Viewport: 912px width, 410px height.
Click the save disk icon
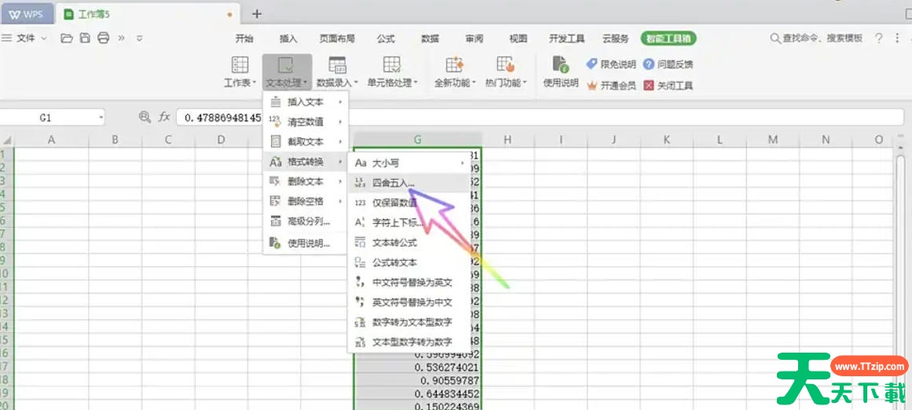tap(85, 38)
